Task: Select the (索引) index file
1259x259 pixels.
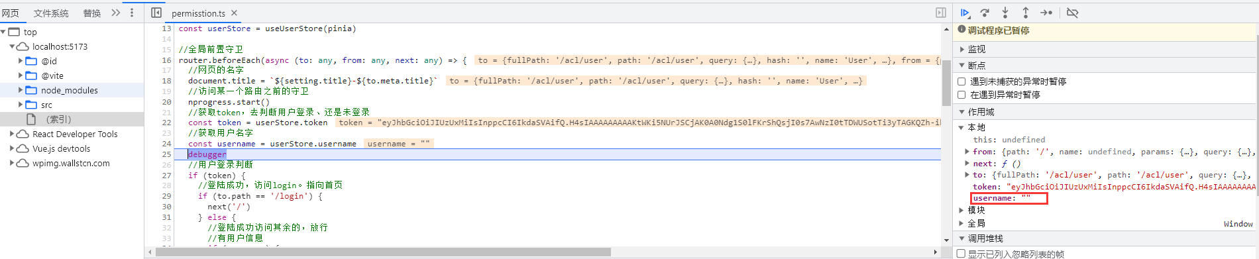Action: tap(58, 119)
